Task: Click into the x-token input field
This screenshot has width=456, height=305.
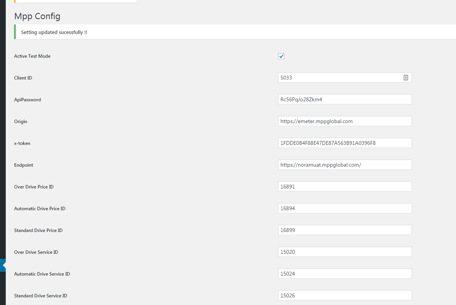Action: coord(345,143)
